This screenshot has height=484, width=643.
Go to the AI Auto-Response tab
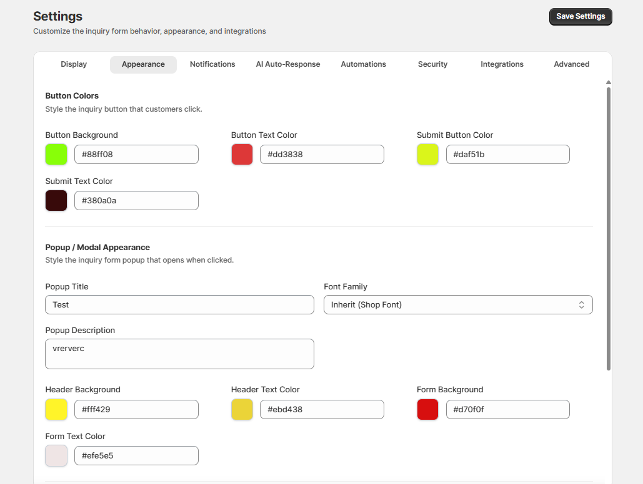point(288,64)
